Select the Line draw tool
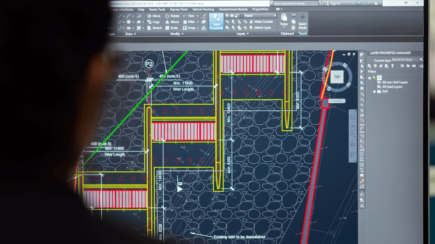 coord(120,16)
